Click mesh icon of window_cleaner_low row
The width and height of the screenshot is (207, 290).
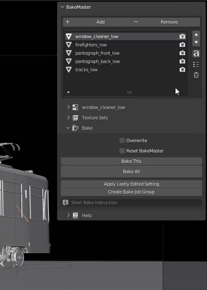tap(69, 36)
